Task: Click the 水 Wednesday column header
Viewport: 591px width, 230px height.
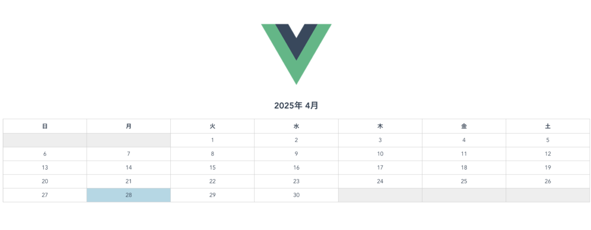Action: pyautogui.click(x=296, y=126)
